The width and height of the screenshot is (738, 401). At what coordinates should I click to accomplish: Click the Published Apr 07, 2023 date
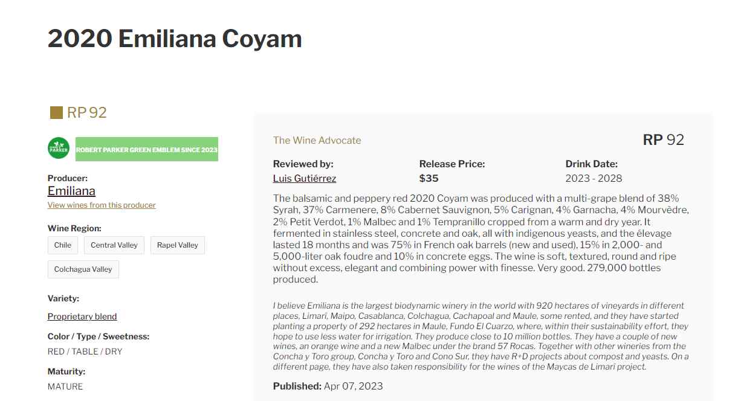click(x=328, y=386)
